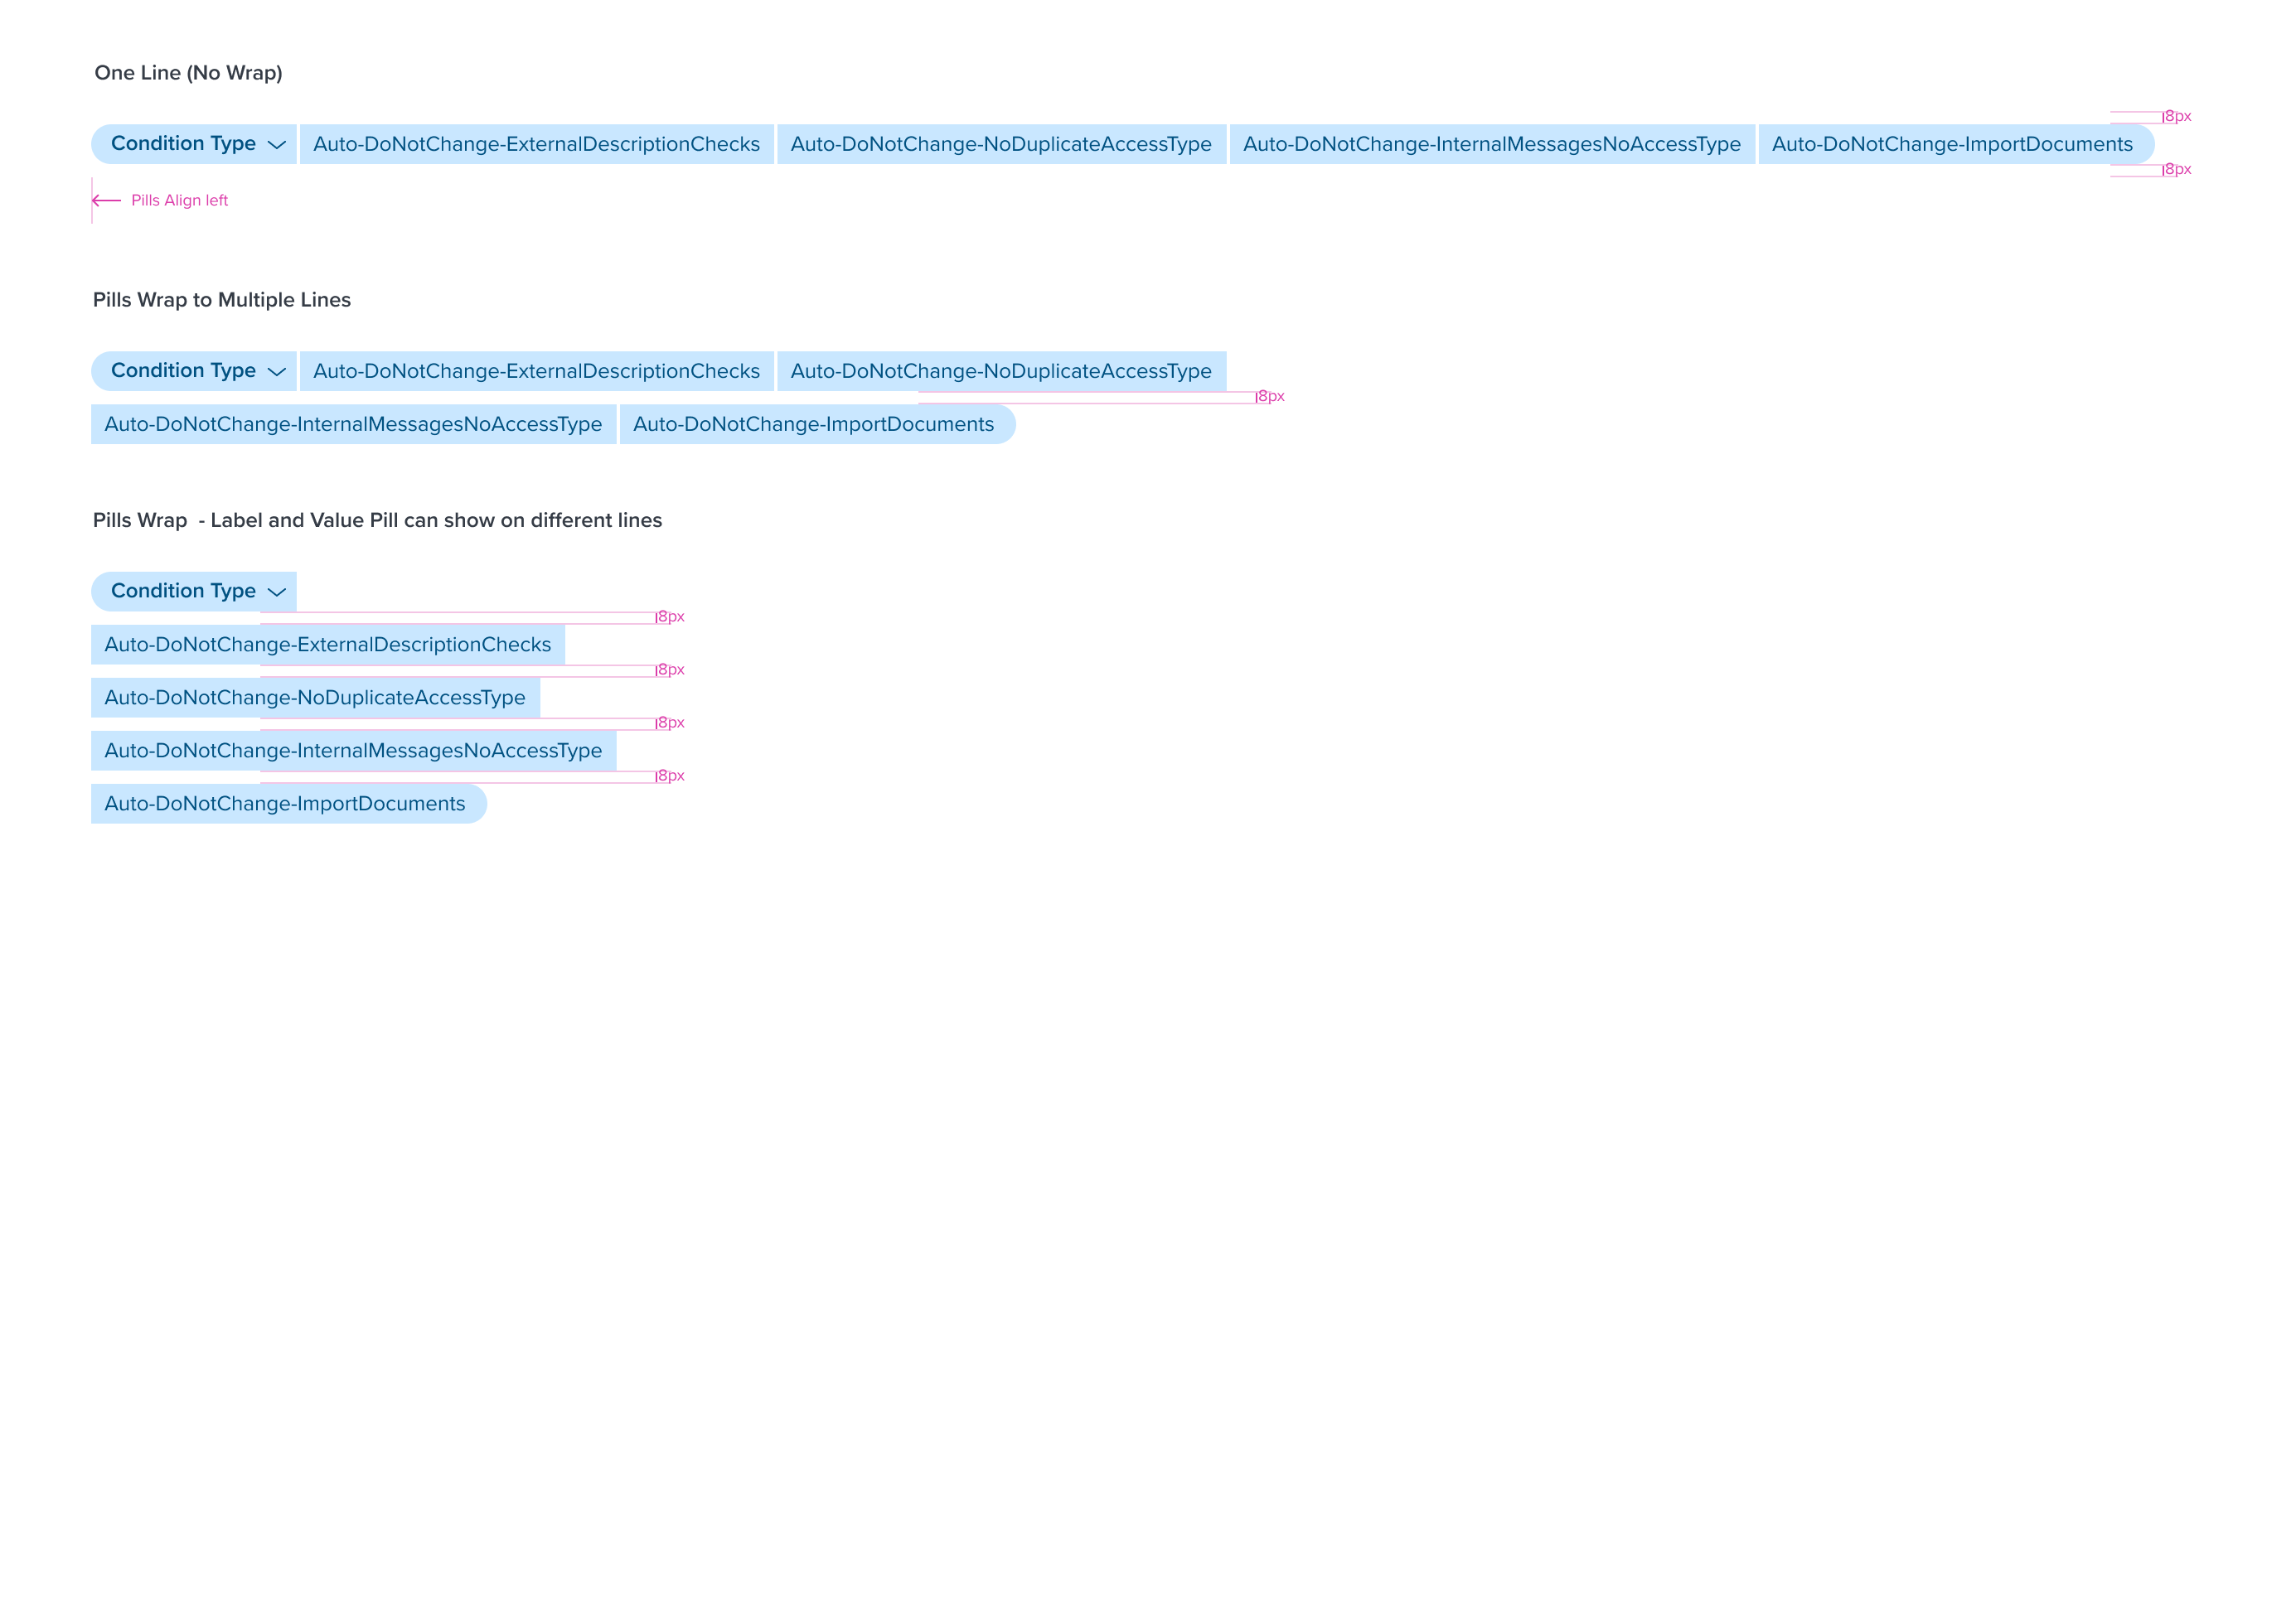Click the 'One Line (No Wrap)' heading
The image size is (2296, 1624).
pyautogui.click(x=188, y=73)
